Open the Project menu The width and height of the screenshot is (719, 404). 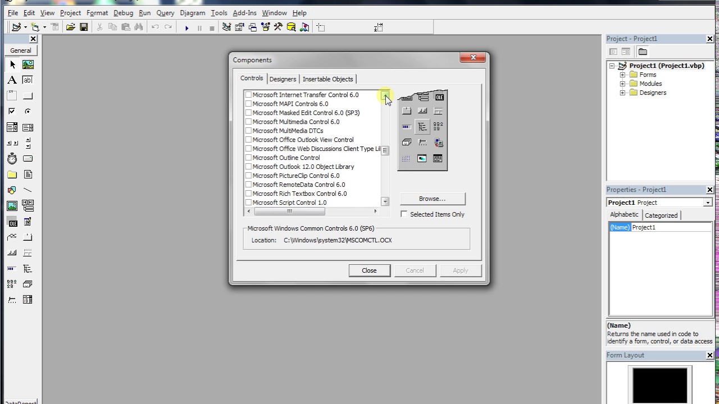(x=70, y=12)
